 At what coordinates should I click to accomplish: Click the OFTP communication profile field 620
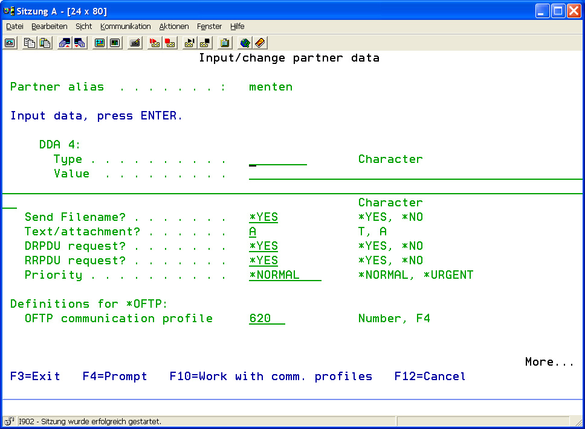266,319
